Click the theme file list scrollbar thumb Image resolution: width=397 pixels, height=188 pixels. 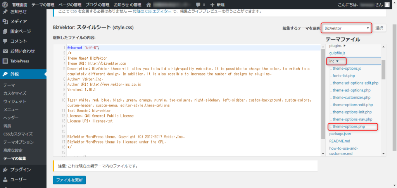point(383,69)
